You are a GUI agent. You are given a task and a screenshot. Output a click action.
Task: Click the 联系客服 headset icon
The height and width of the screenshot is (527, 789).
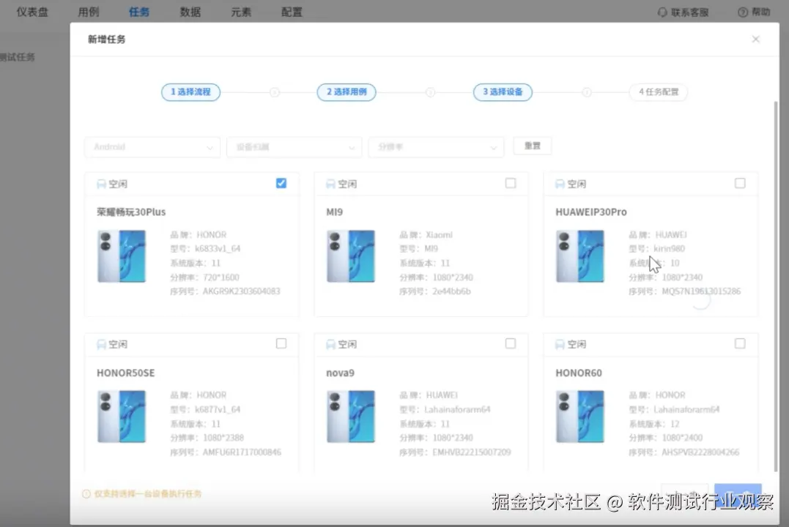662,12
